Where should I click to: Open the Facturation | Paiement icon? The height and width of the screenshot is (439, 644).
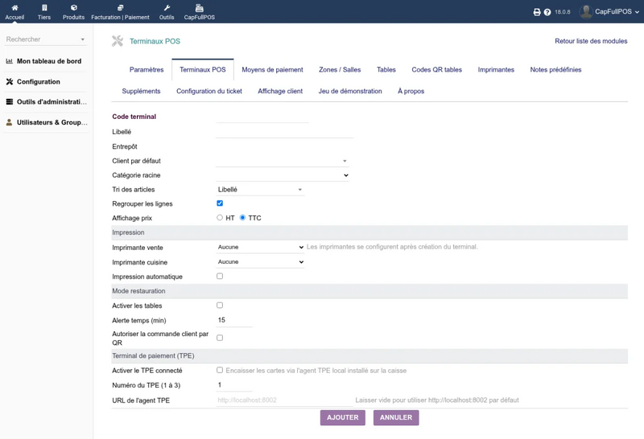120,8
